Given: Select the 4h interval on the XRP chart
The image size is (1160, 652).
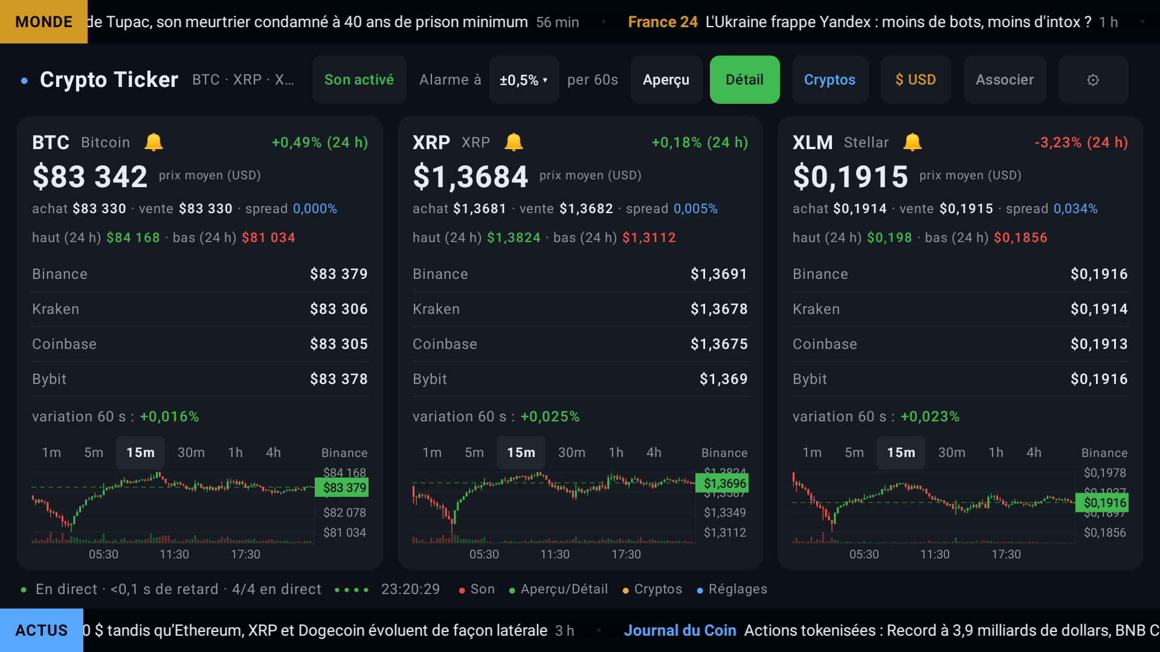Looking at the screenshot, I should [x=654, y=453].
